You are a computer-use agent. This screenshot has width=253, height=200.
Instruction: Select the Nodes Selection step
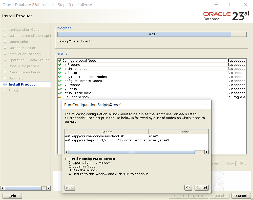pos(22,42)
